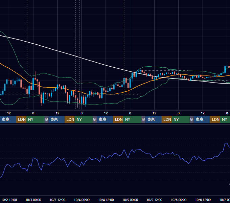Click the 10/5 00:00 date label
The height and width of the screenshot is (203, 230).
[x=130, y=200]
